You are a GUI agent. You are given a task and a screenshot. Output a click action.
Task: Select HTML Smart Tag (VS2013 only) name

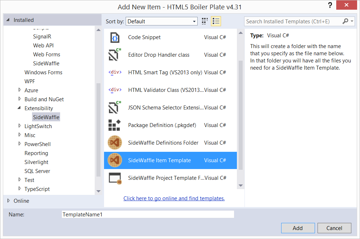[165, 72]
